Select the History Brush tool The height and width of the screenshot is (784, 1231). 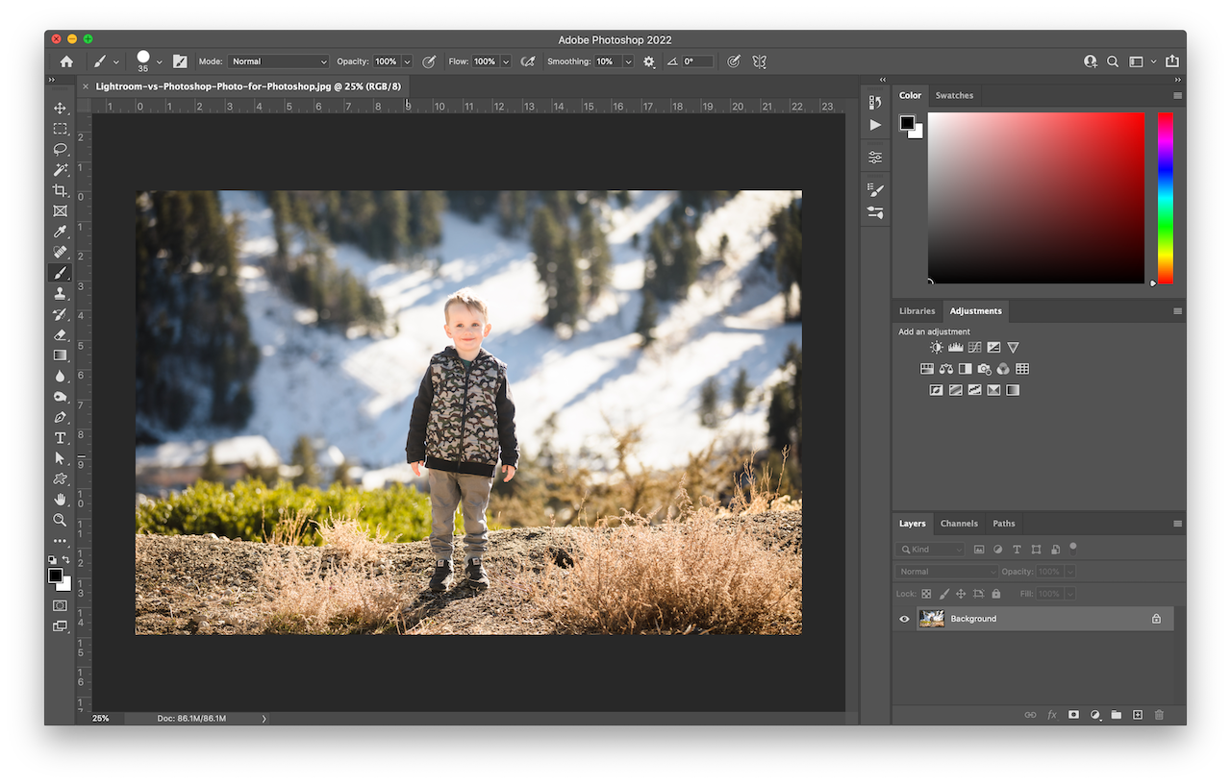(60, 314)
